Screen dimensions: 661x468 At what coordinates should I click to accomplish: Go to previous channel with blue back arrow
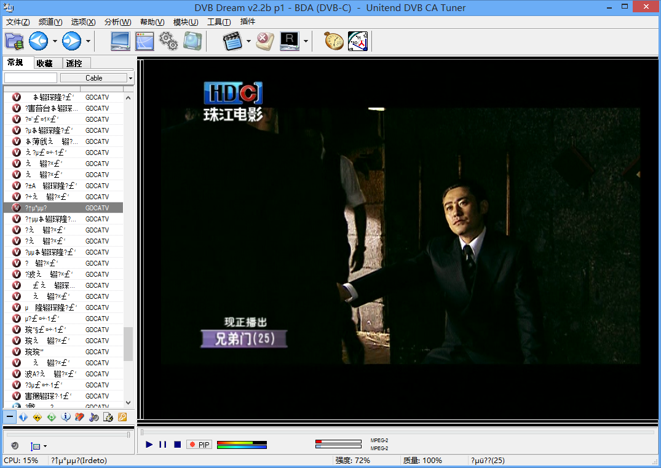(38, 41)
